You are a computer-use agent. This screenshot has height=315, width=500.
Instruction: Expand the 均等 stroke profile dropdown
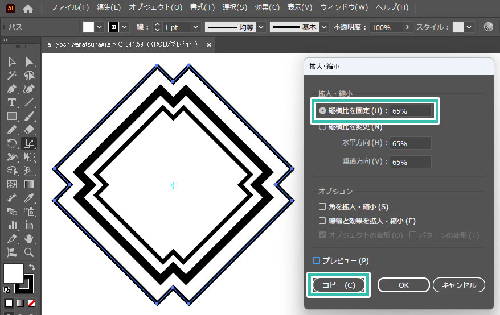pos(261,27)
